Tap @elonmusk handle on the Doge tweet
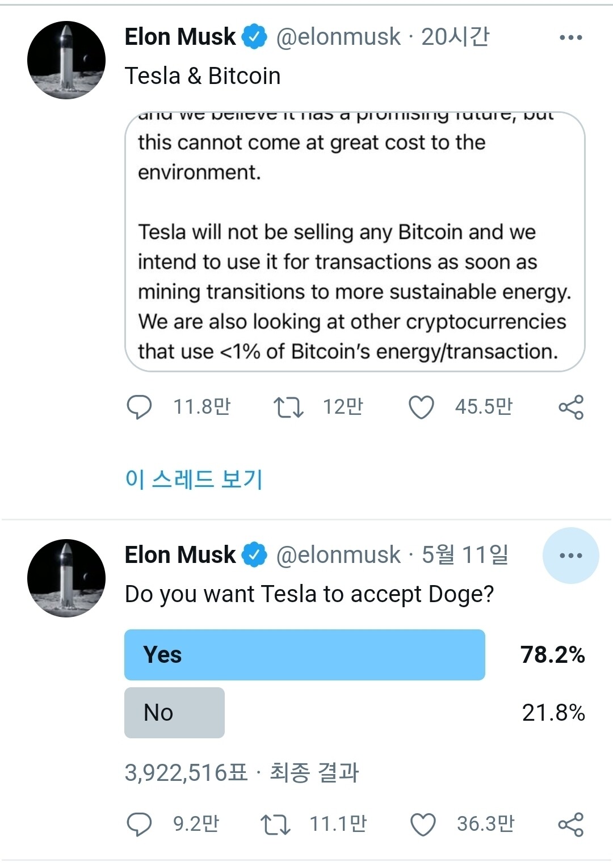Screen dimensions: 613x866 click(338, 555)
